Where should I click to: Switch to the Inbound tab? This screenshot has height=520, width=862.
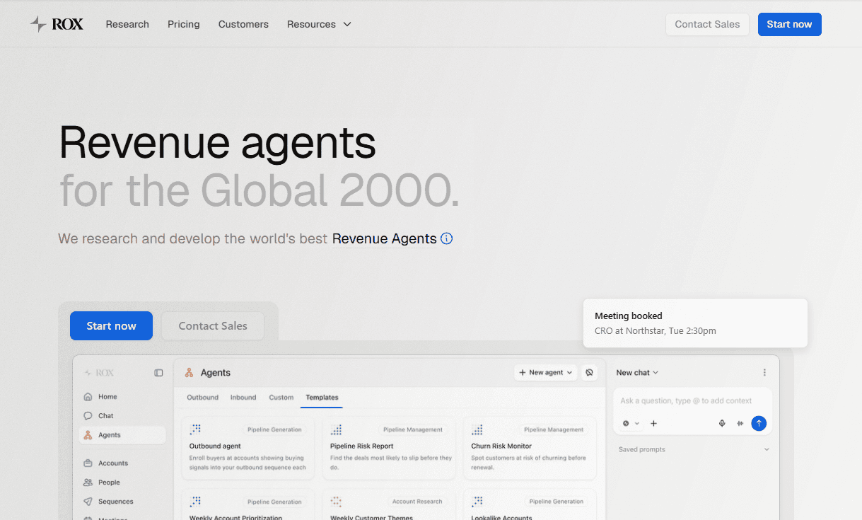pyautogui.click(x=243, y=398)
